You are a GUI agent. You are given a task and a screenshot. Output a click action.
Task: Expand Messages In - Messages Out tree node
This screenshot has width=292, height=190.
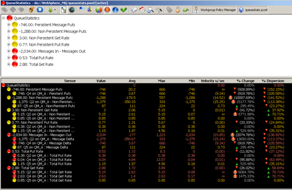tap(9, 51)
